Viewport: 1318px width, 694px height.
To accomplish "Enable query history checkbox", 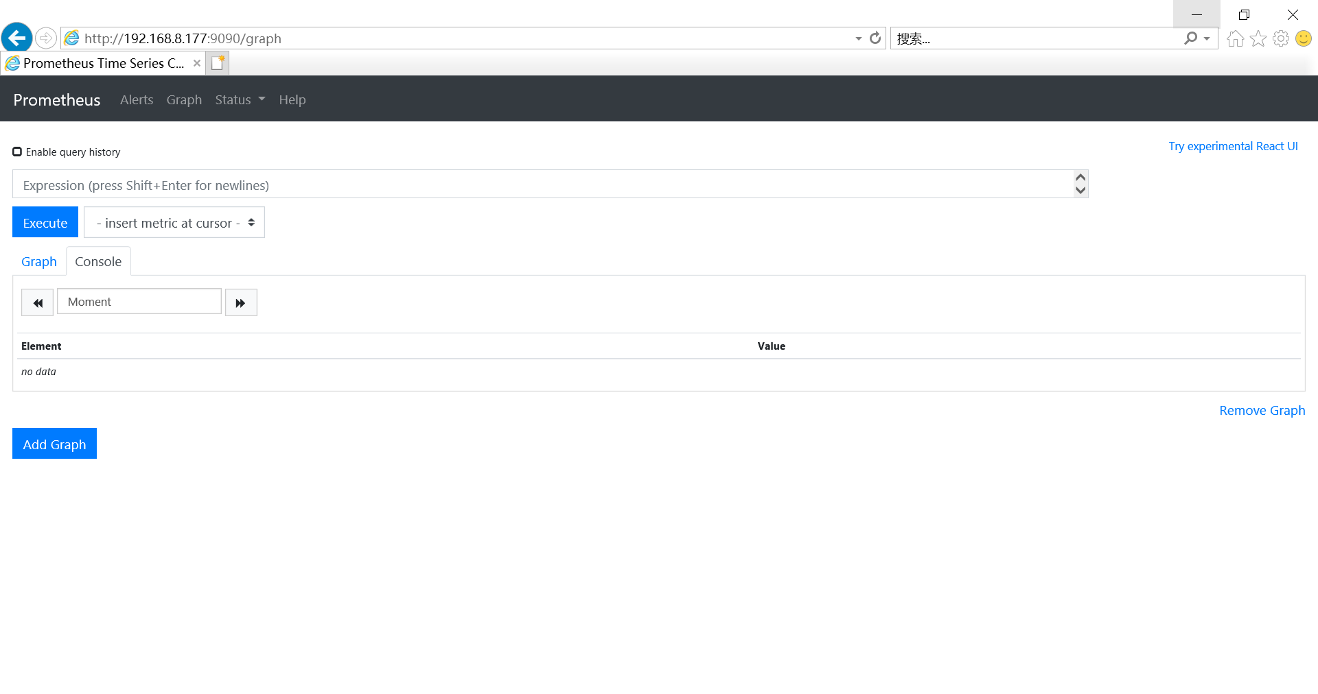I will tap(17, 152).
